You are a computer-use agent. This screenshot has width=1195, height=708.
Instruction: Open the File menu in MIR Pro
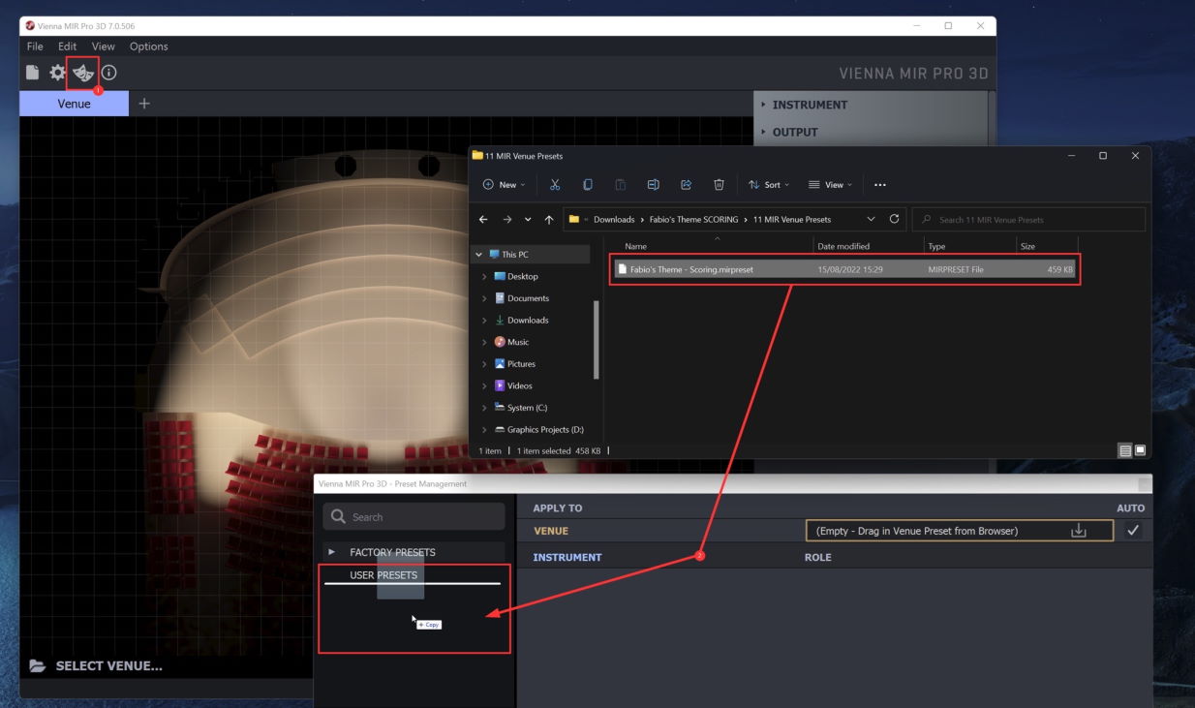[x=35, y=46]
